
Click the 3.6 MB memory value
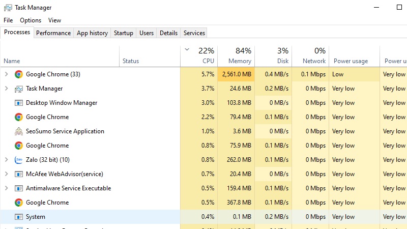click(242, 131)
